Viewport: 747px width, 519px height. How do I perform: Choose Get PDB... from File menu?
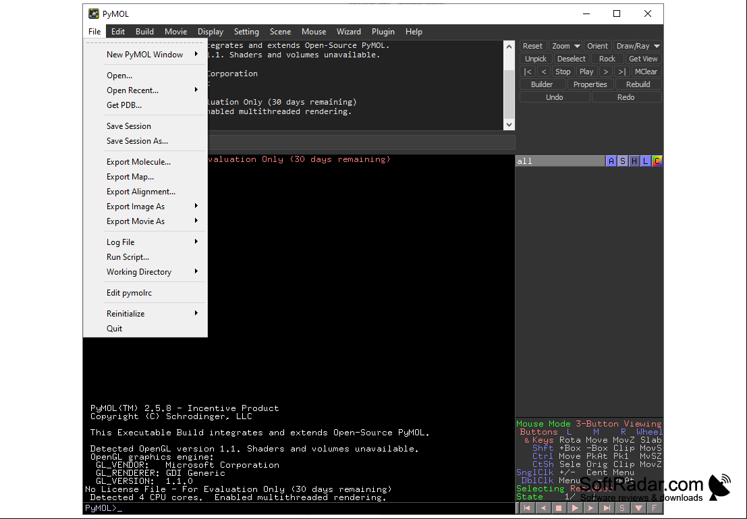click(145, 105)
